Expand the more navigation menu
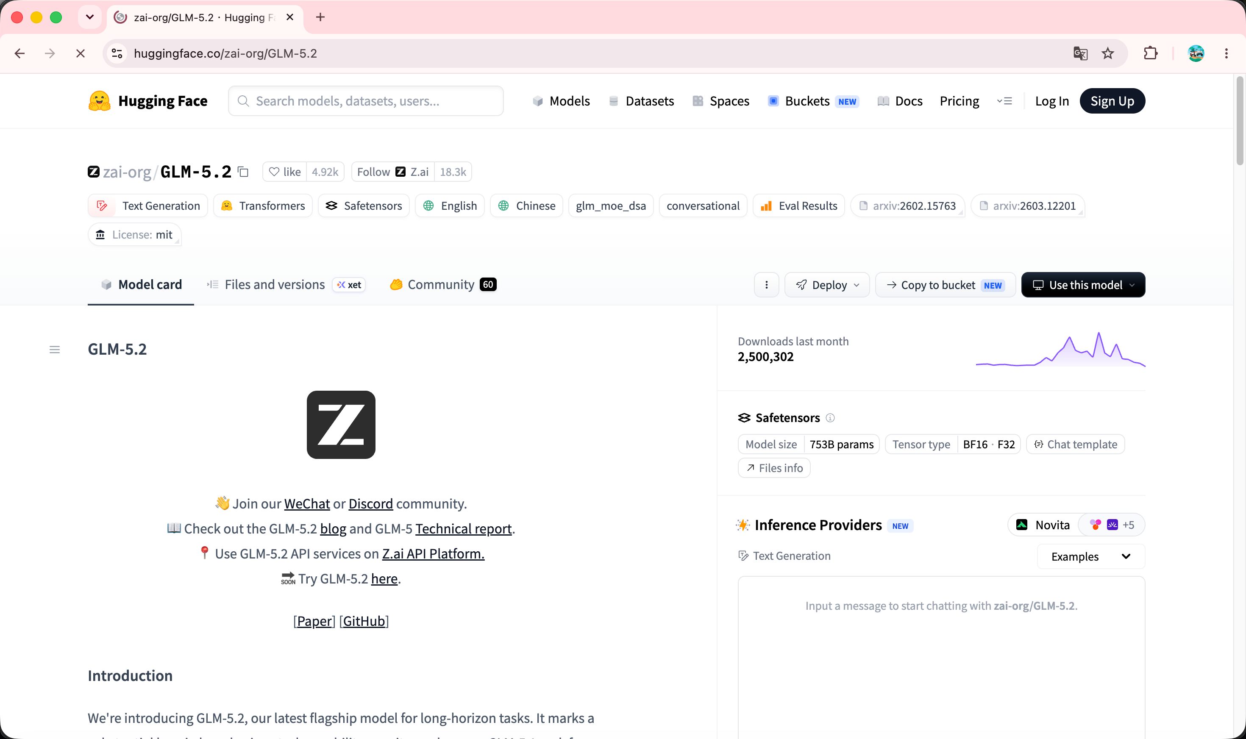The height and width of the screenshot is (739, 1246). pos(1004,101)
